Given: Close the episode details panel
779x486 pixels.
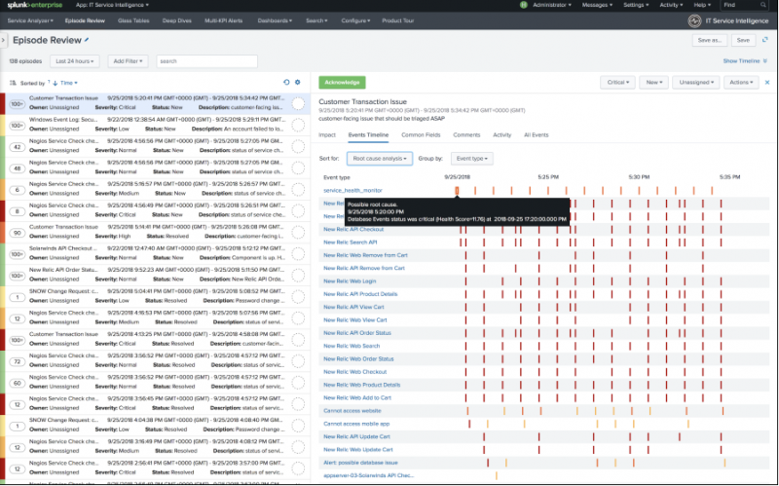Looking at the screenshot, I should 767,83.
